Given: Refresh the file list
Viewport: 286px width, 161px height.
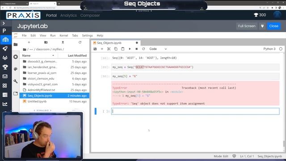Looking at the screenshot, I should (80, 42).
